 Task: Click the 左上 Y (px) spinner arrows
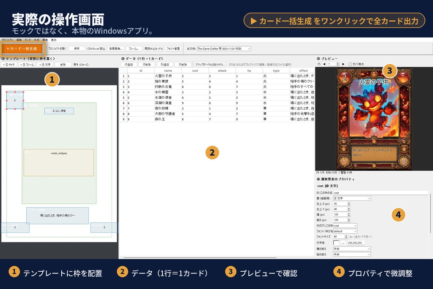point(349,209)
